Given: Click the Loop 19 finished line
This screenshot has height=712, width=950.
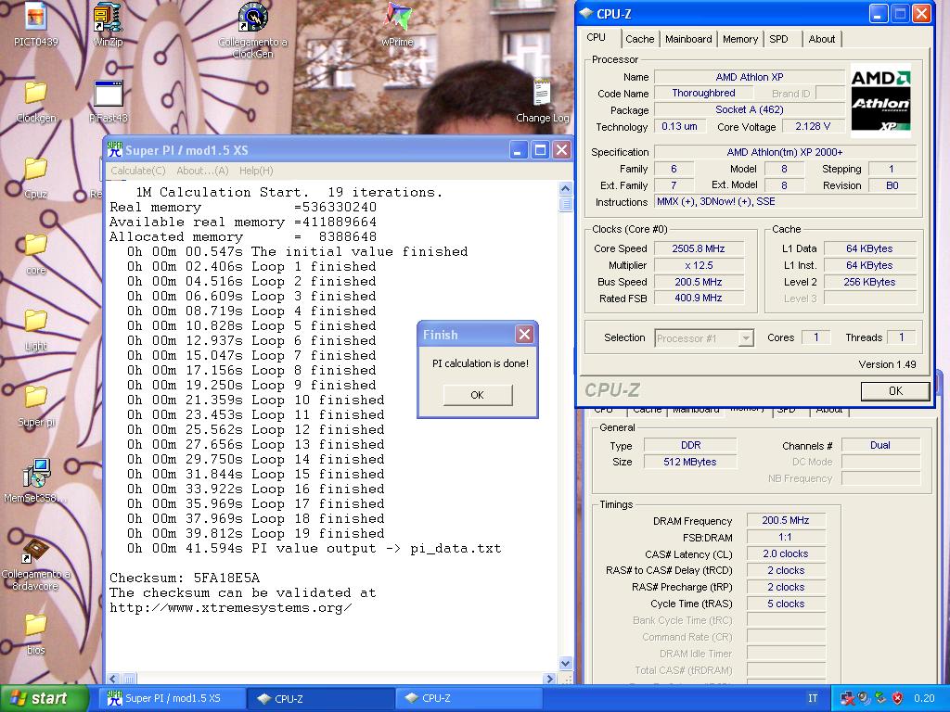Looking at the screenshot, I should tap(256, 533).
